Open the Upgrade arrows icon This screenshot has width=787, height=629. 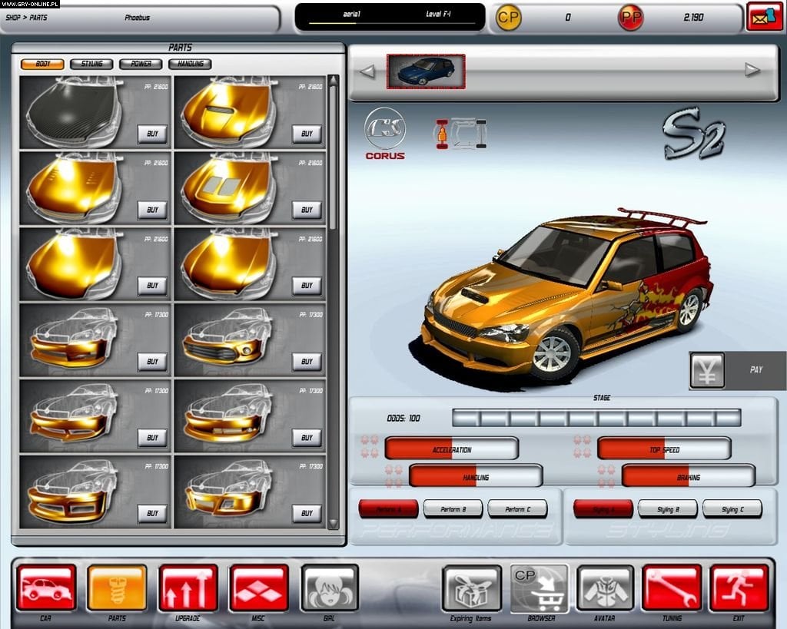(x=187, y=588)
